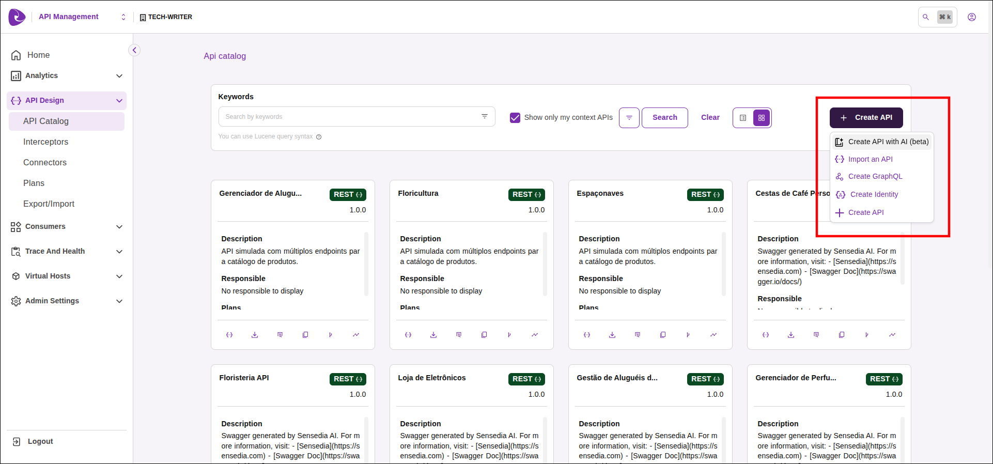Click the Search by keywords field
The height and width of the screenshot is (464, 993).
(x=349, y=117)
